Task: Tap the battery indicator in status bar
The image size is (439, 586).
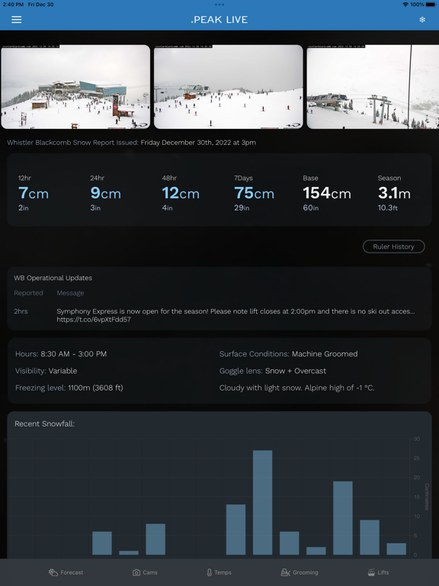Action: point(431,5)
